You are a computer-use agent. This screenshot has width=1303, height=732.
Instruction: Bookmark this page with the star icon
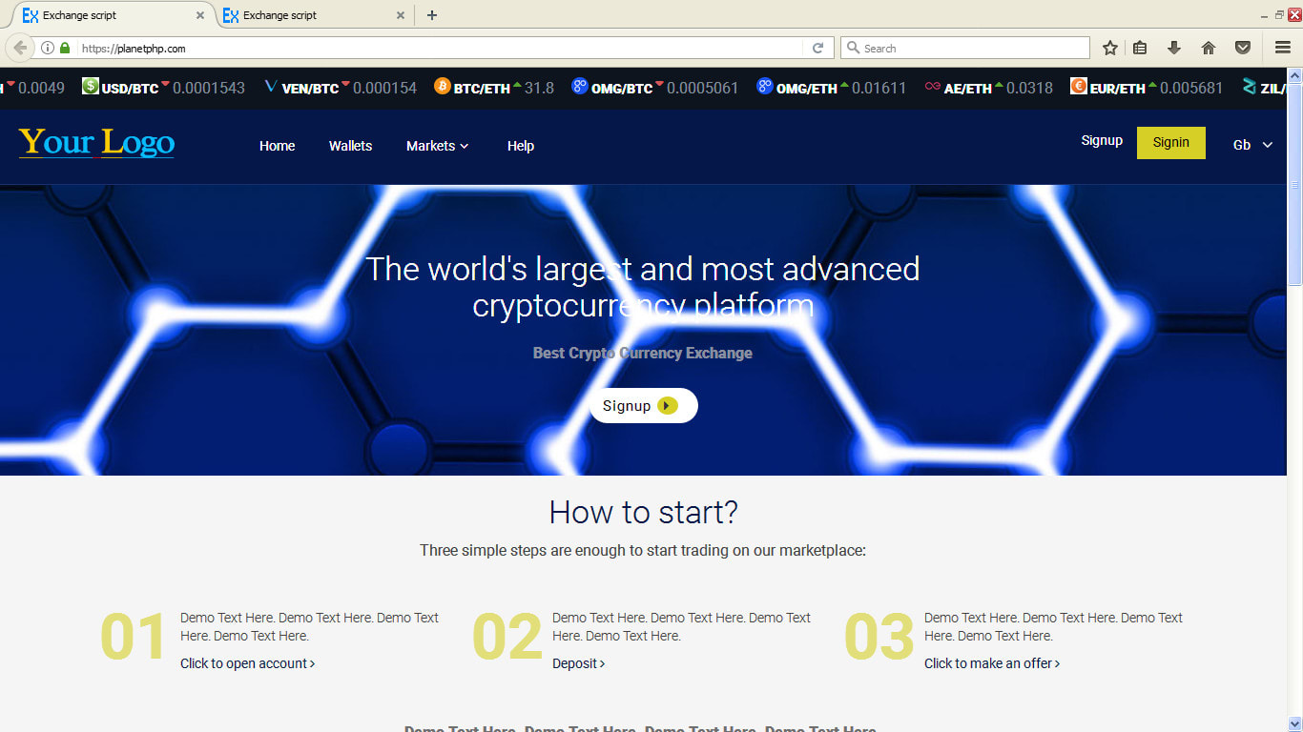[x=1110, y=48]
